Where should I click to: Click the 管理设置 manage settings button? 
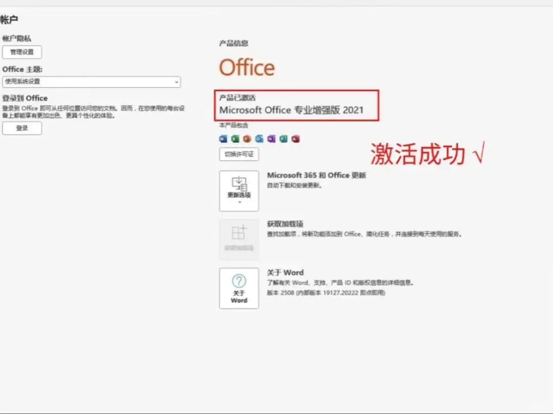click(22, 52)
